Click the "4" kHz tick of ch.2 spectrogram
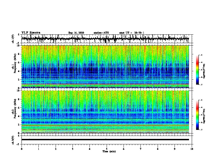 tap(19, 116)
